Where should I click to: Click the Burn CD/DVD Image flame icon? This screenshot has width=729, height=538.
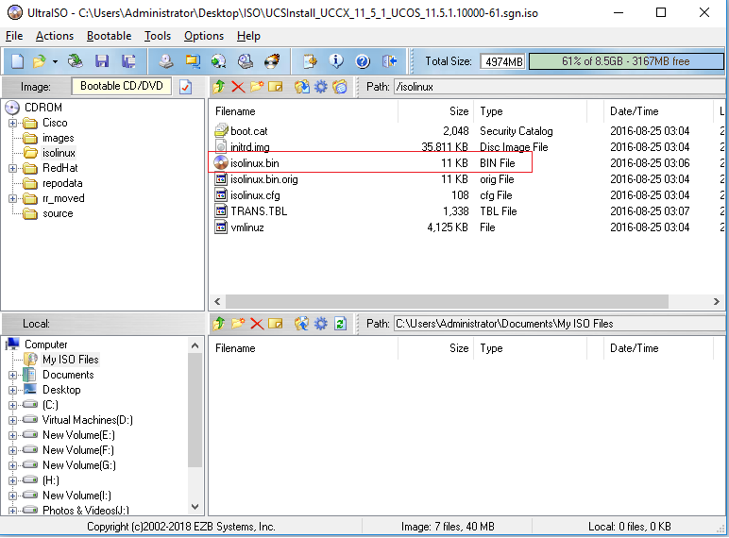[x=272, y=61]
